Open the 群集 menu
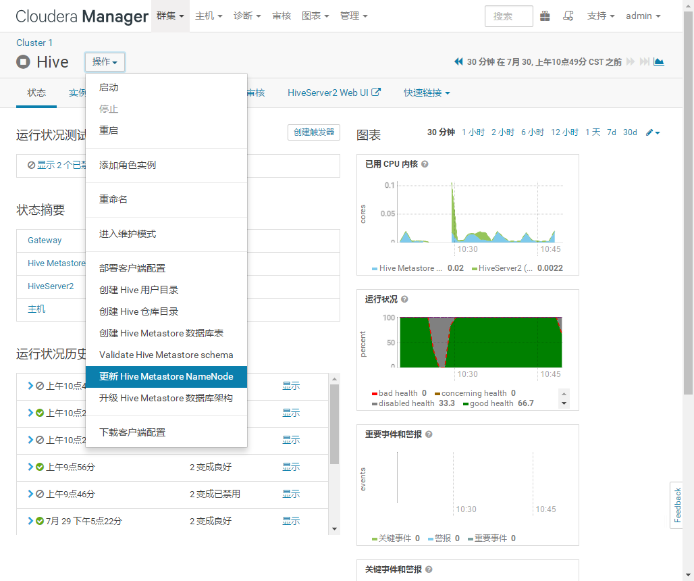This screenshot has width=694, height=581. [170, 16]
